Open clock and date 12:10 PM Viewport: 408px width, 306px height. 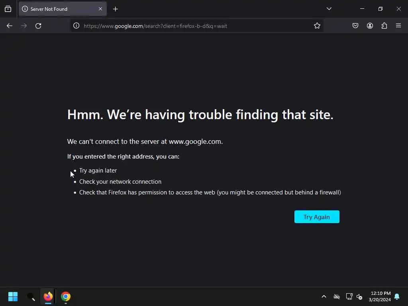(x=380, y=296)
